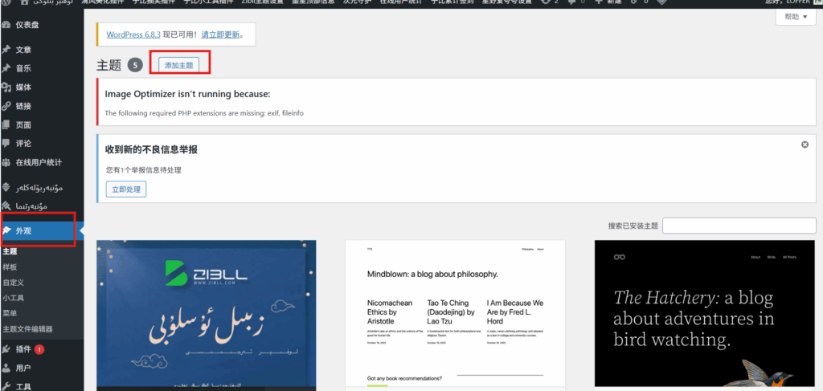
Task: Click the 用户 users icon
Action: pyautogui.click(x=6, y=369)
